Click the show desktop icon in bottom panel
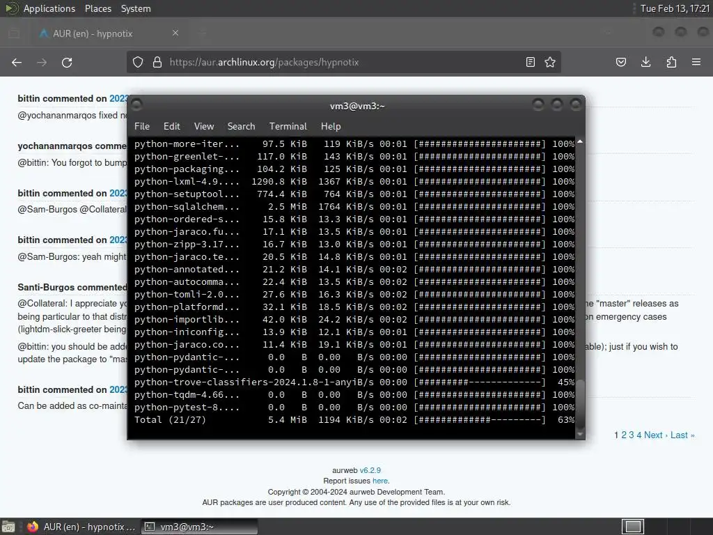This screenshot has height=535, width=713. pos(8,527)
